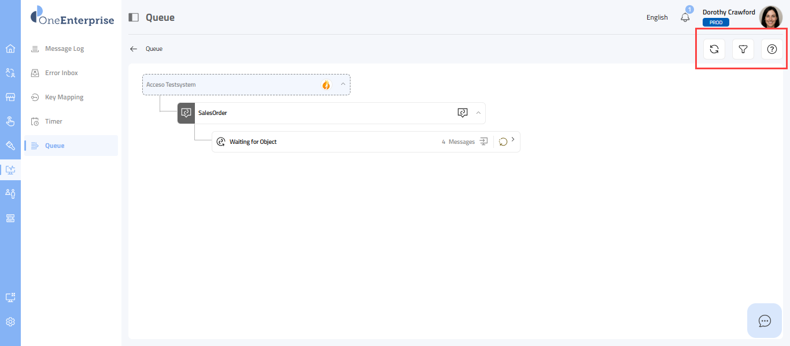
Task: Click the flame icon on Acceso Testsystem
Action: pyautogui.click(x=326, y=85)
